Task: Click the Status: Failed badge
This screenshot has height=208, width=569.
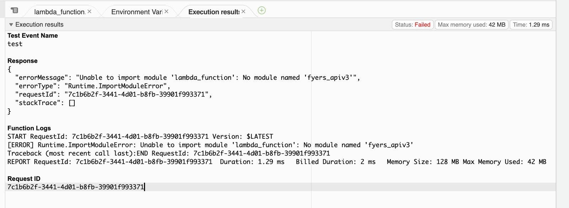Action: 413,25
